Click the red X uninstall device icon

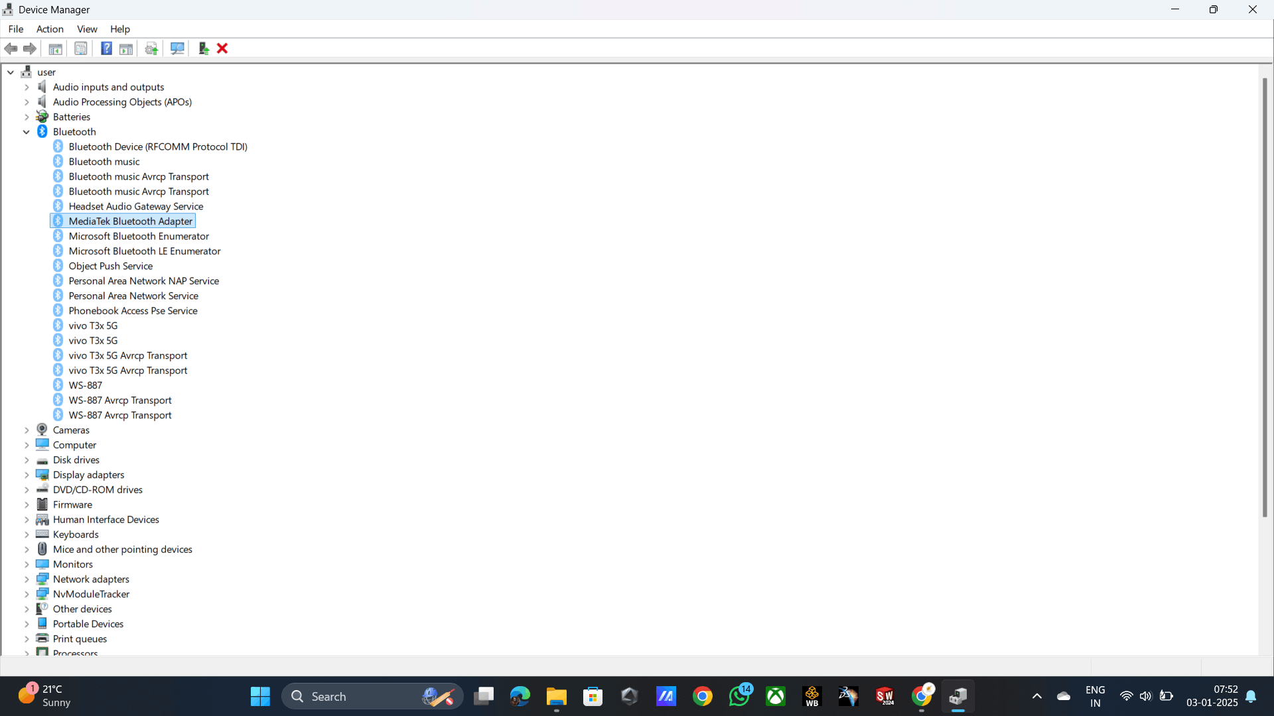tap(222, 48)
